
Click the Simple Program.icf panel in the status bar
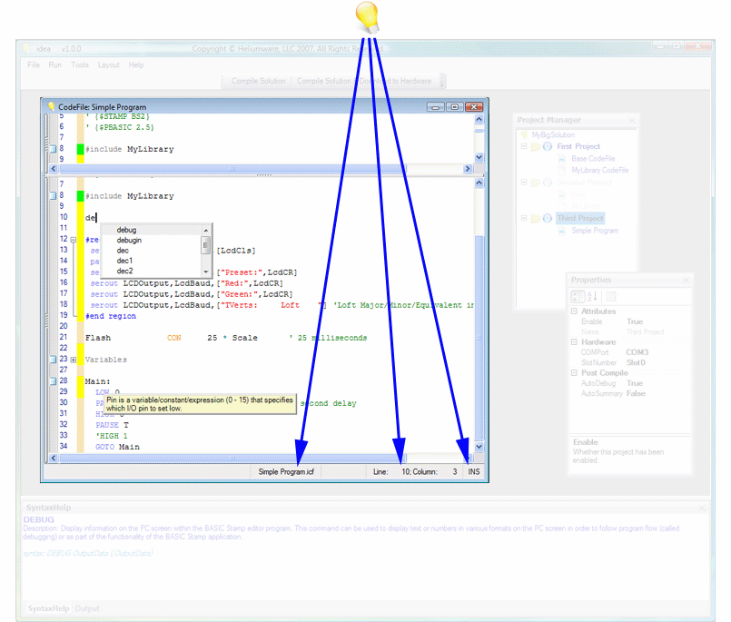pyautogui.click(x=286, y=471)
